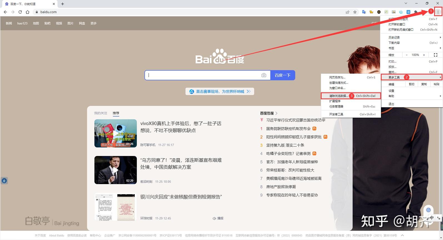
Task: Click the blue circle '0' badge at left edge
Action: [4, 181]
